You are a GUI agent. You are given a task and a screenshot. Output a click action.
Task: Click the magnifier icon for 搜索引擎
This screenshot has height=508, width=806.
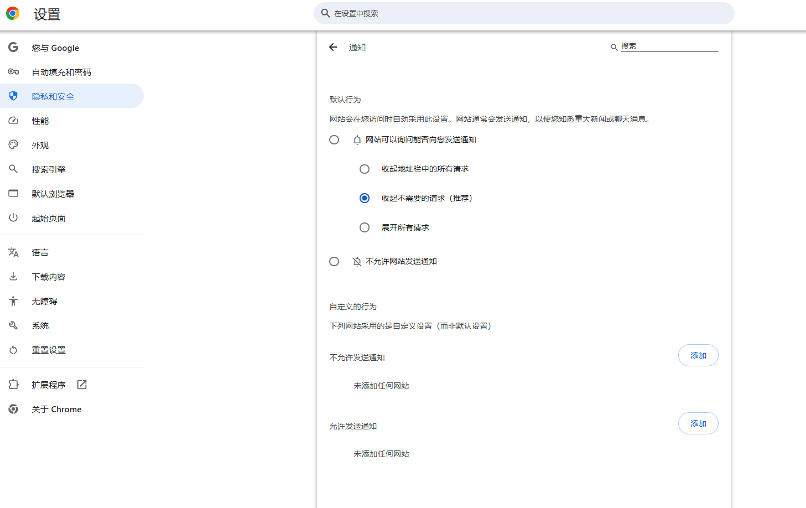(13, 169)
